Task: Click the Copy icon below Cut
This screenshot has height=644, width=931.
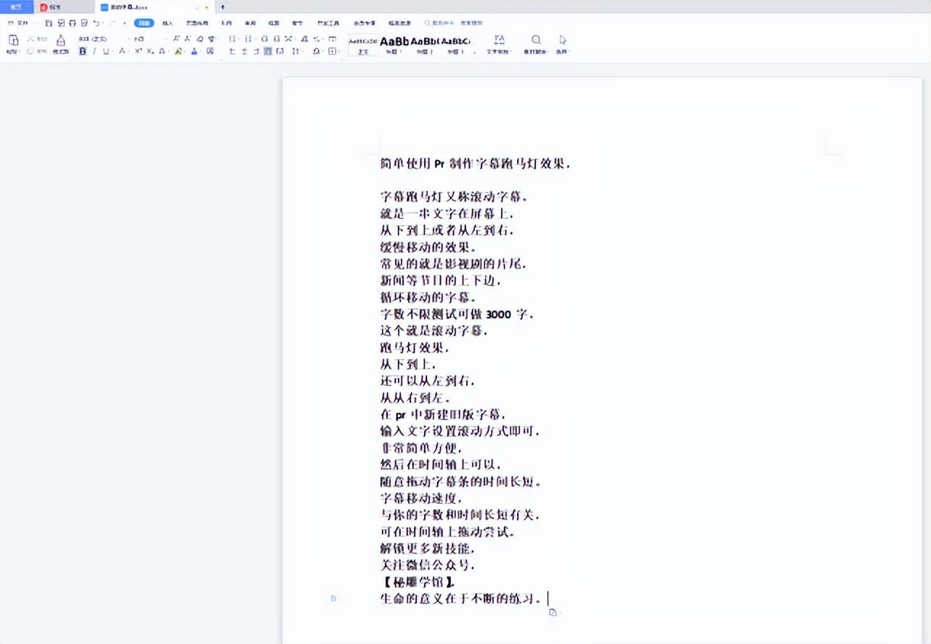Action: 31,51
